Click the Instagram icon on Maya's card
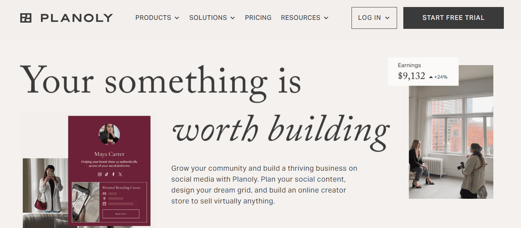The image size is (521, 228). click(x=100, y=174)
